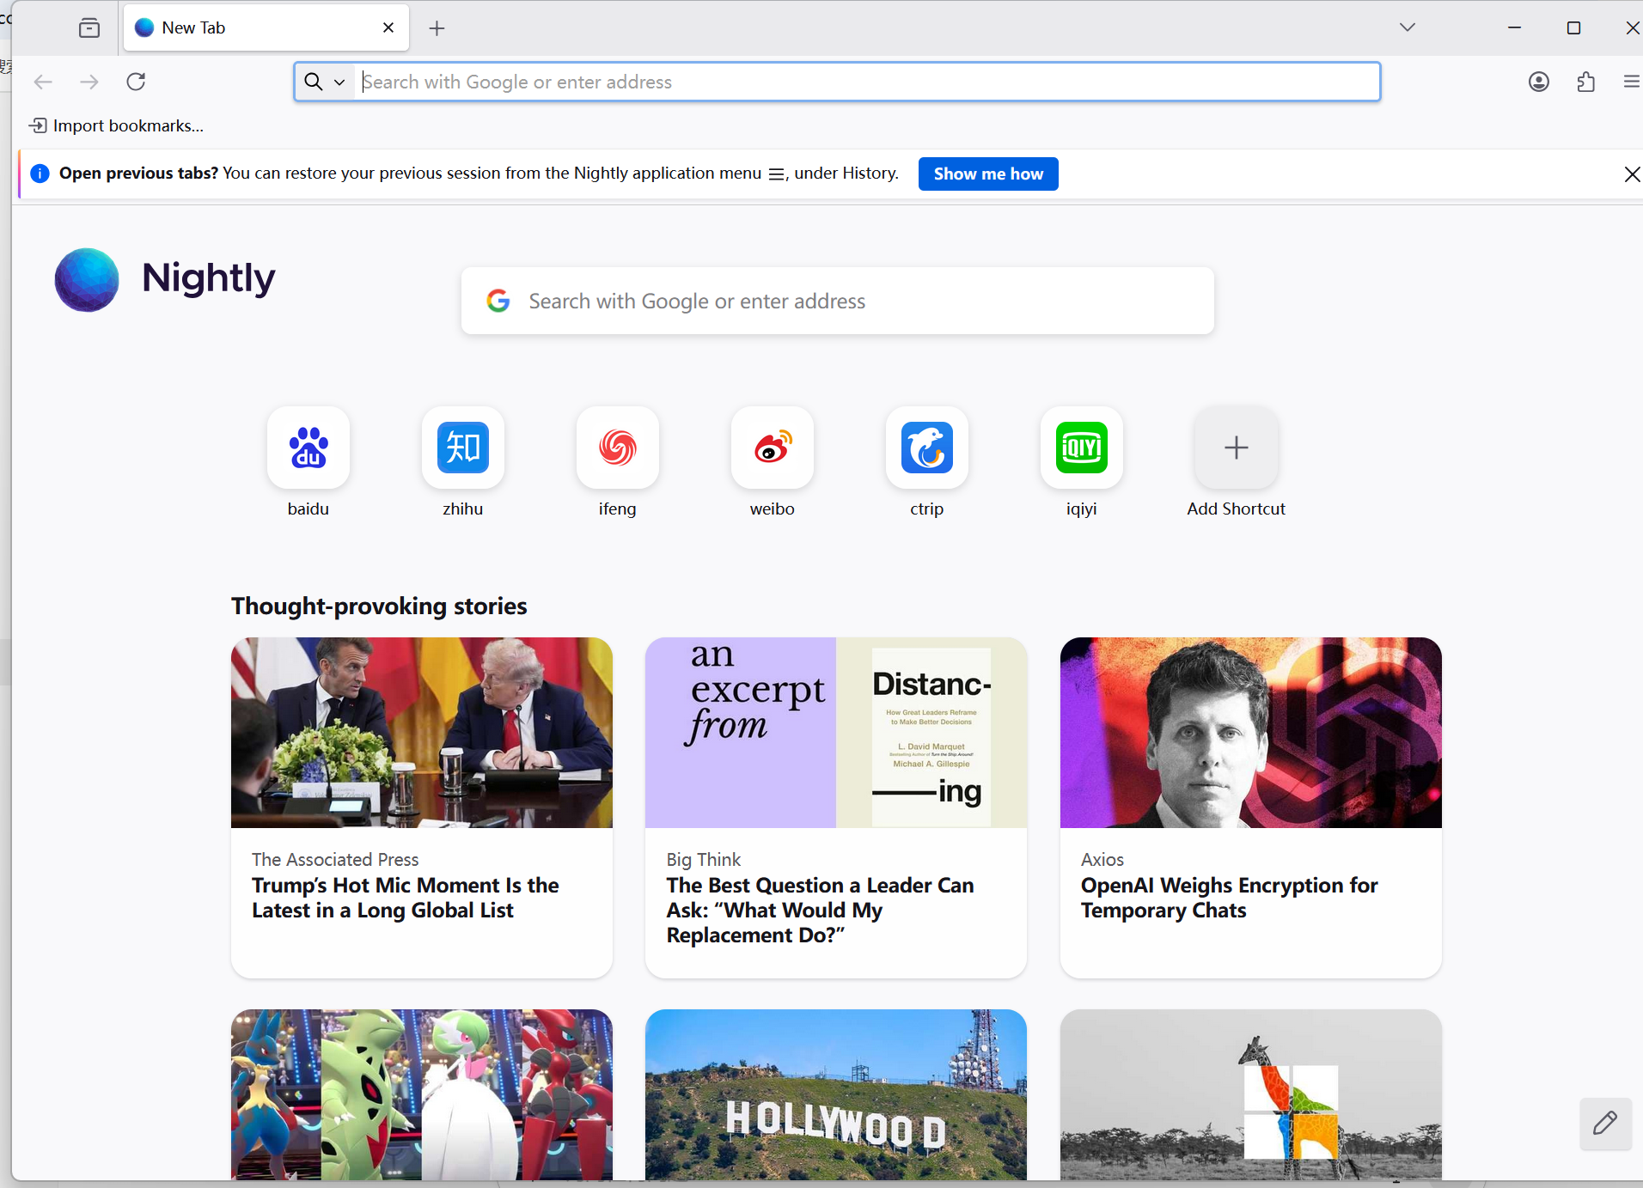Personalize the new tab with the pencil icon

click(x=1605, y=1124)
